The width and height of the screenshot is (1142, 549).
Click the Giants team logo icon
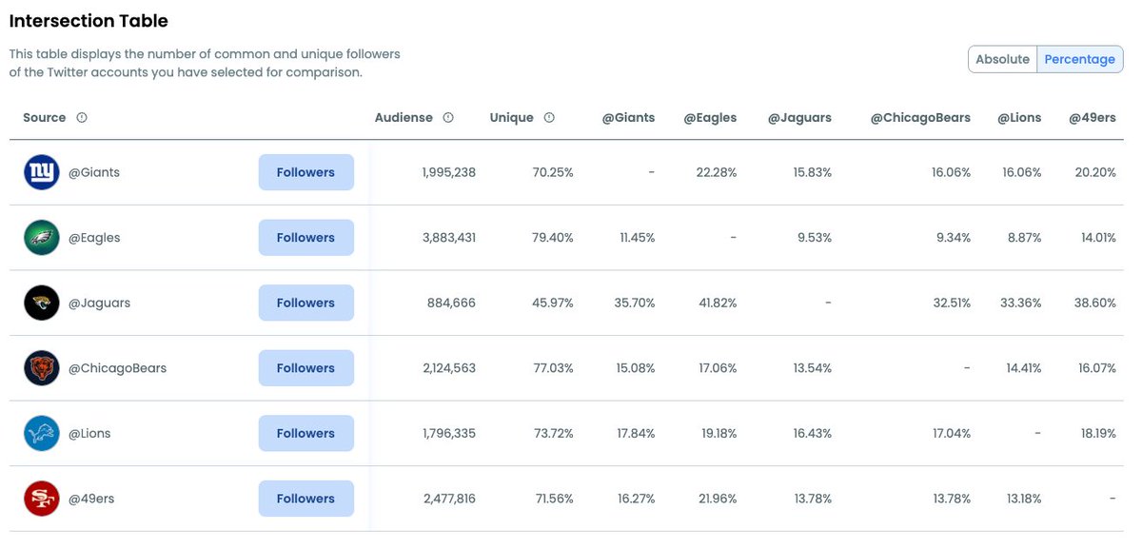pos(42,172)
